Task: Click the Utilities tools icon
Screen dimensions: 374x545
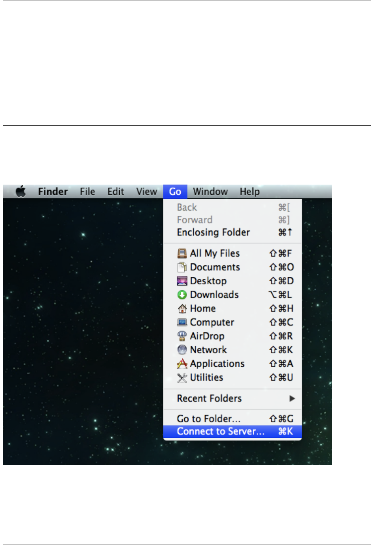Action: (x=182, y=378)
